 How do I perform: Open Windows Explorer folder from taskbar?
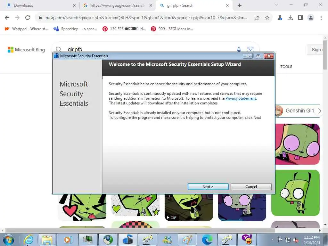coord(47,240)
